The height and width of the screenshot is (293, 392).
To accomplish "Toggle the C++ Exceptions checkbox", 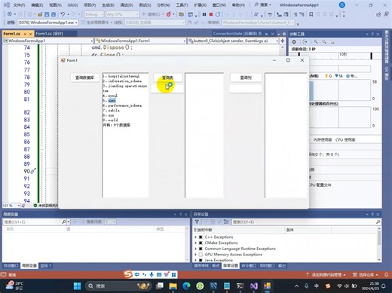I will [x=201, y=237].
